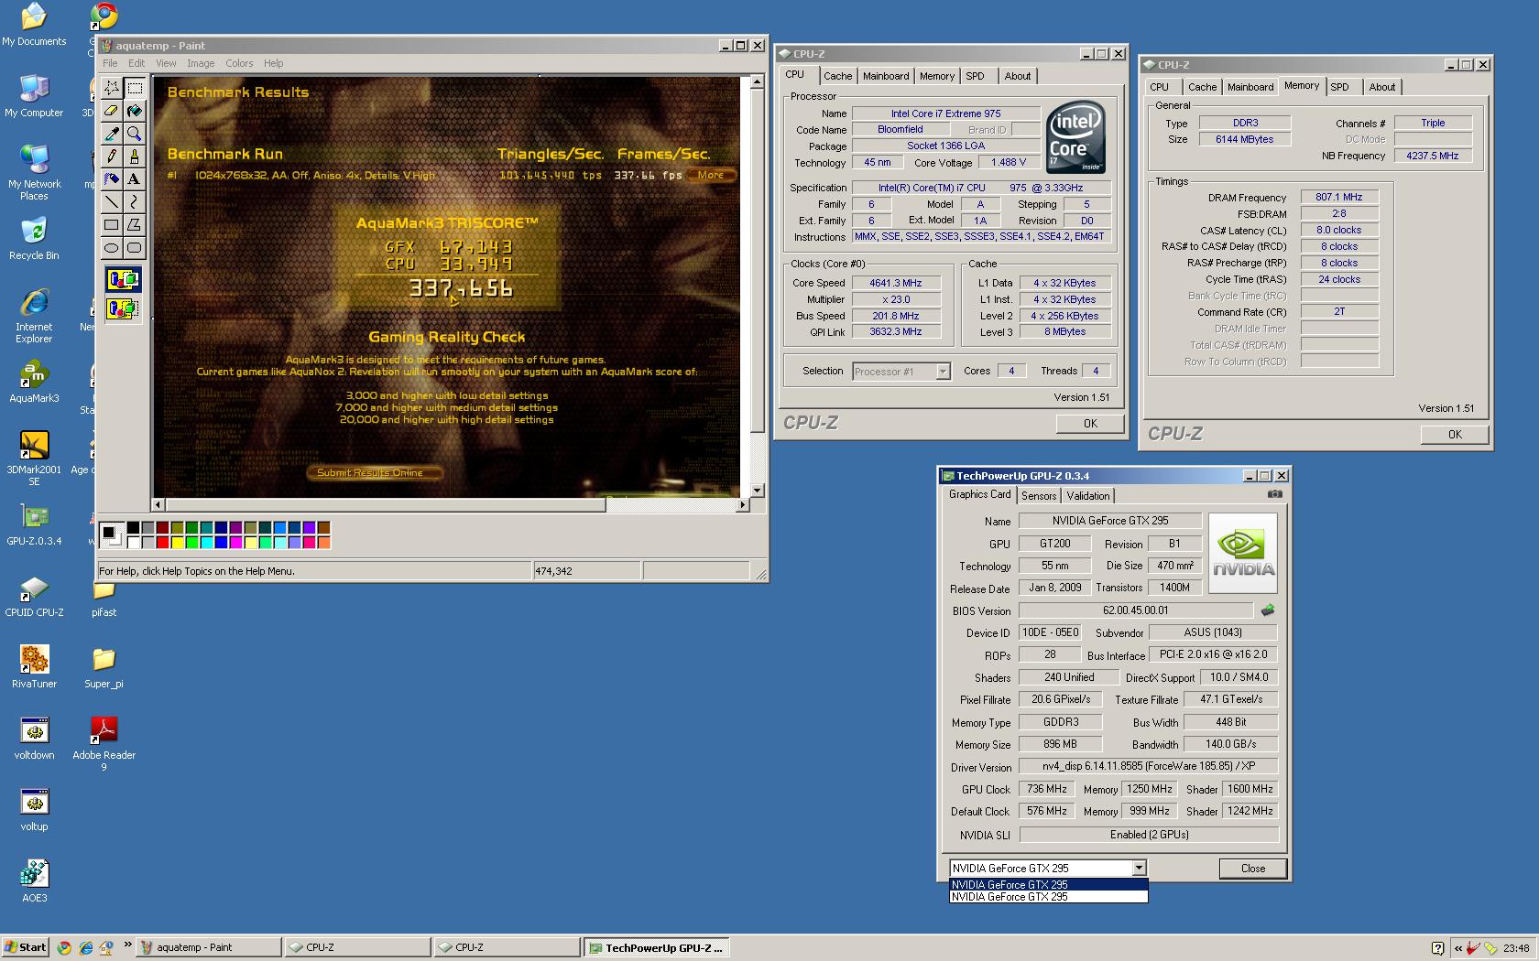Choose the Rounded Rectangle shape tool
This screenshot has height=961, width=1539.
pyautogui.click(x=135, y=247)
